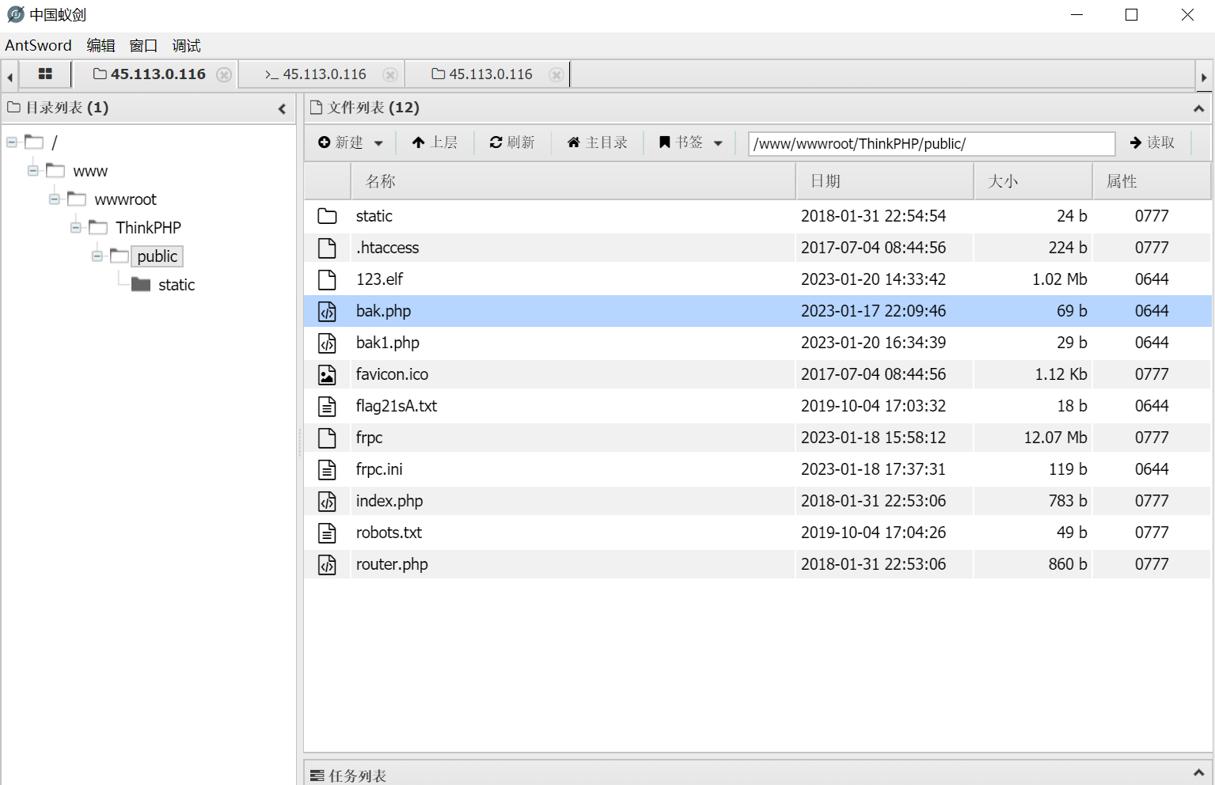Image resolution: width=1215 pixels, height=785 pixels.
Task: Select the www folder in tree
Action: pos(90,171)
